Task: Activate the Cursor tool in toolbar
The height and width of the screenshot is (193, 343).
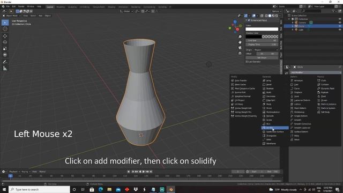Action: tap(5, 29)
